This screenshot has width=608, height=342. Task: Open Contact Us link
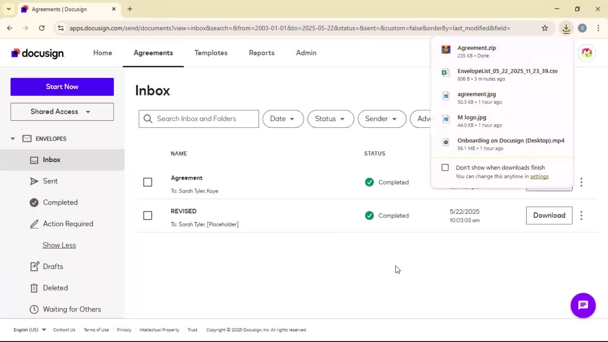click(64, 330)
